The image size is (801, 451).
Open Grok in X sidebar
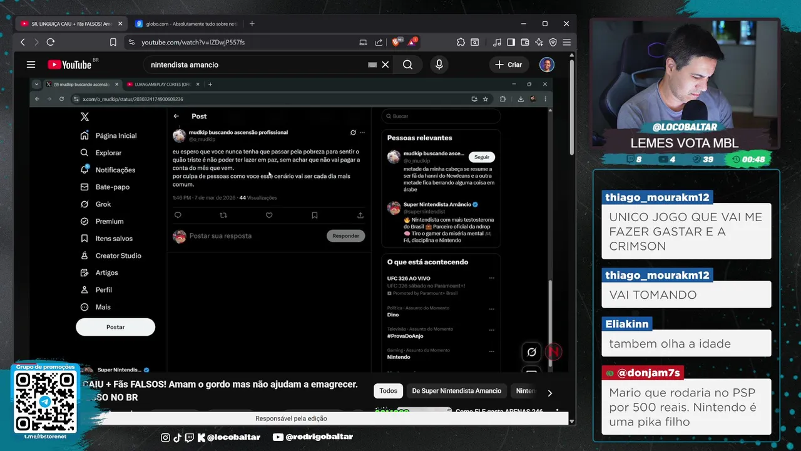coord(96,204)
